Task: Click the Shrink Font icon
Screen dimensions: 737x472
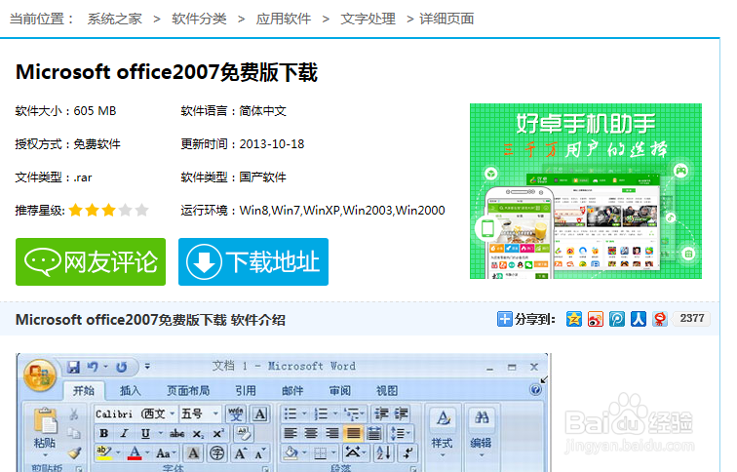Action: point(259,453)
